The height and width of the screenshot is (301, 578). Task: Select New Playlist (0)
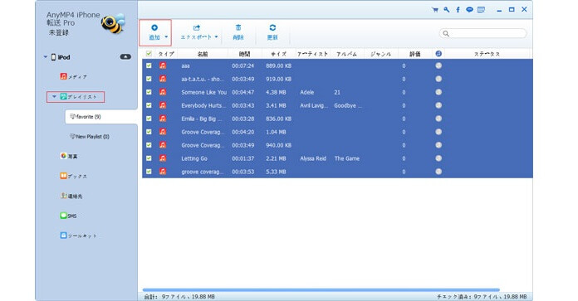pos(90,137)
